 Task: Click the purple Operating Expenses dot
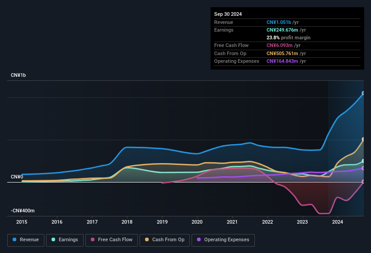[x=199, y=240]
